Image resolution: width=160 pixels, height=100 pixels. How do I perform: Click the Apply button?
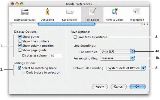point(100,86)
